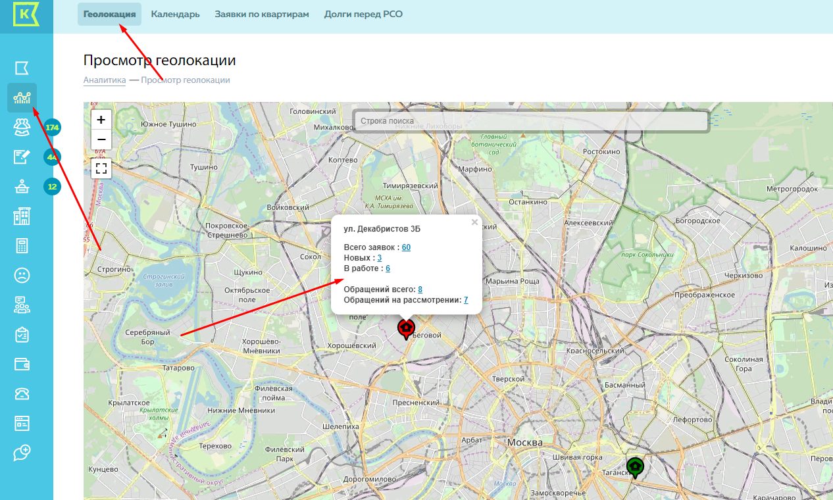Click the Пресненский label on the map
The image size is (833, 500).
pyautogui.click(x=416, y=402)
